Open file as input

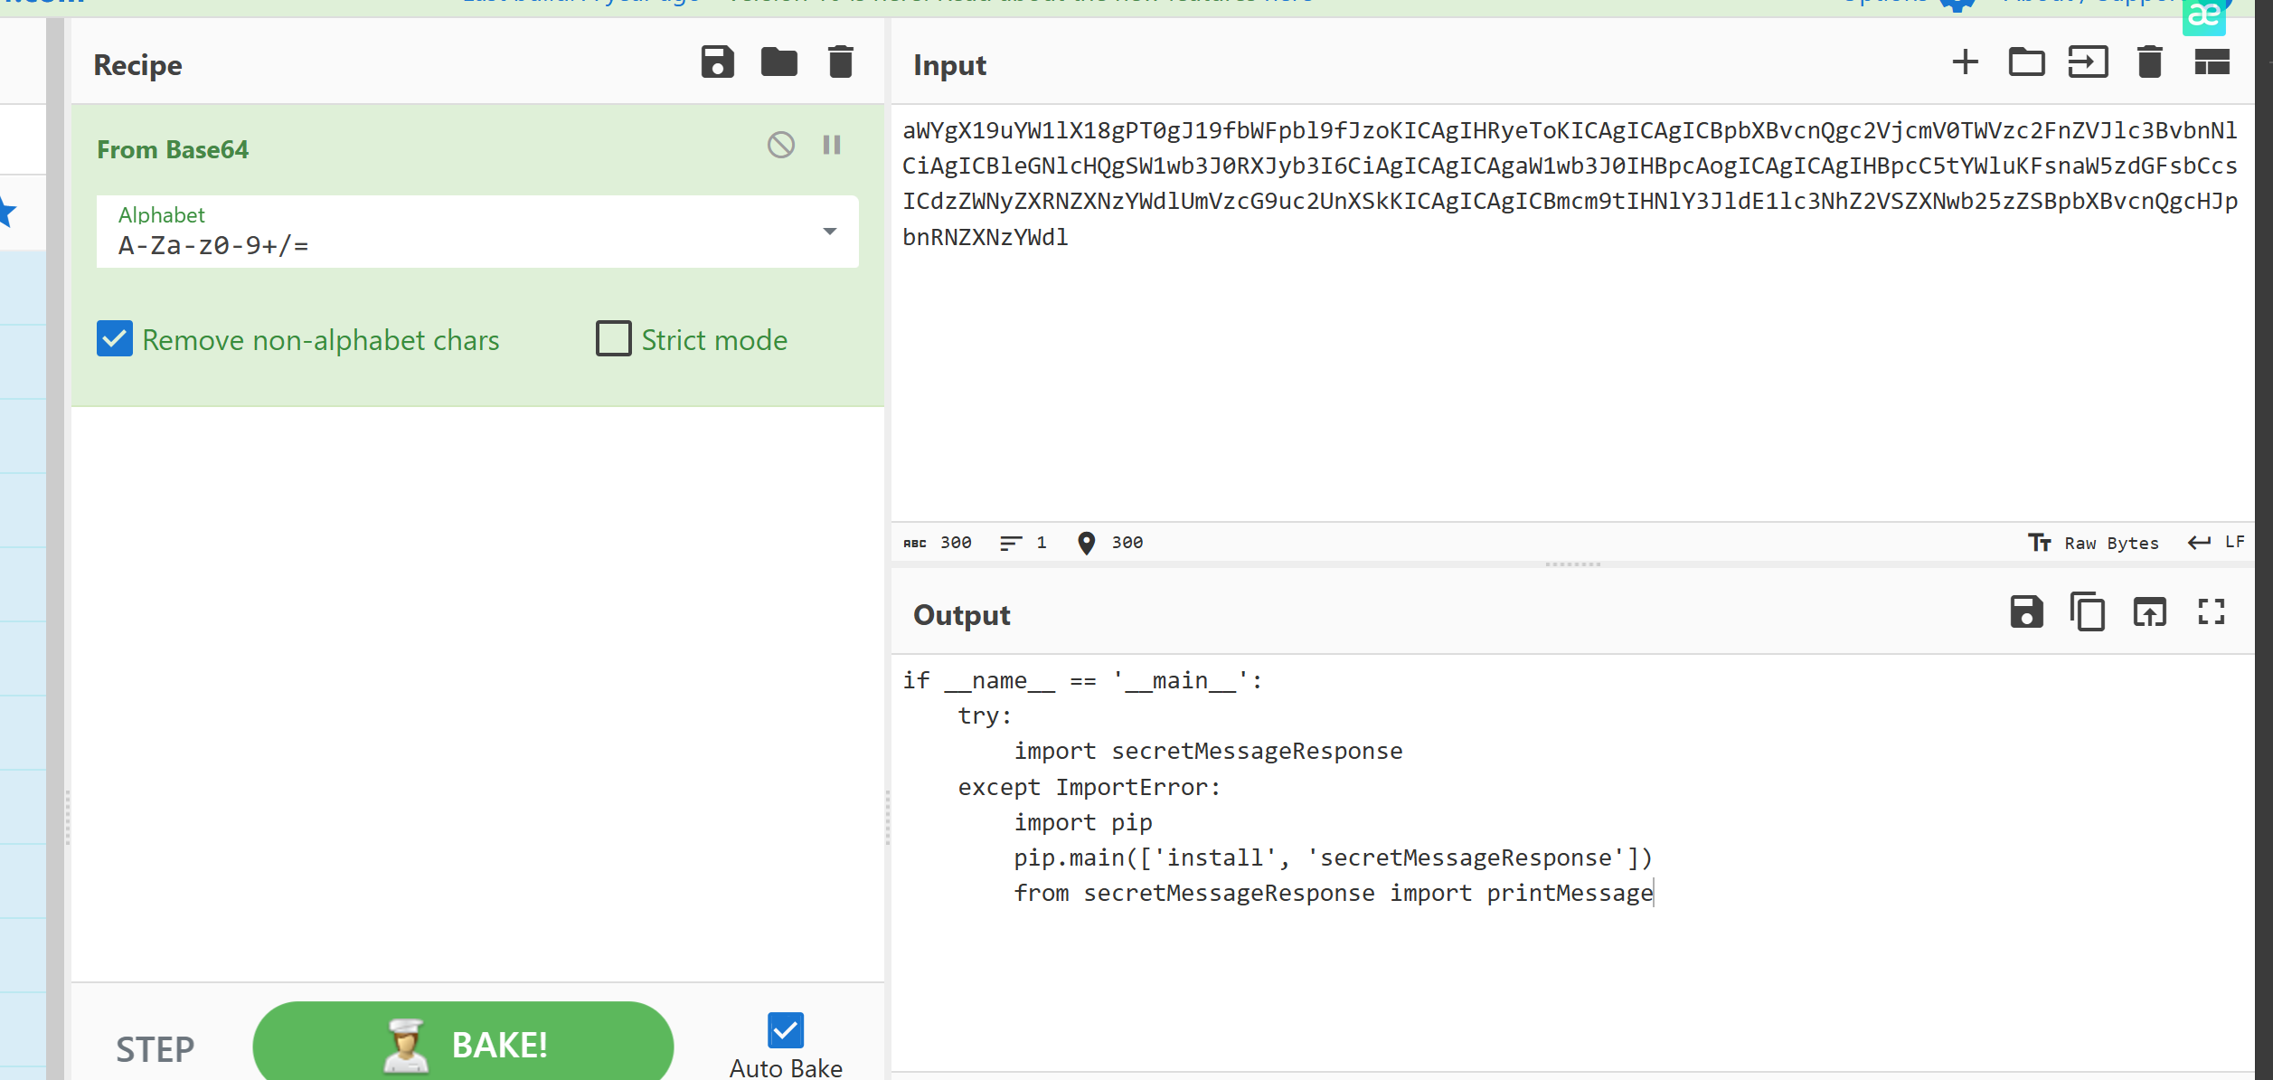2088,62
